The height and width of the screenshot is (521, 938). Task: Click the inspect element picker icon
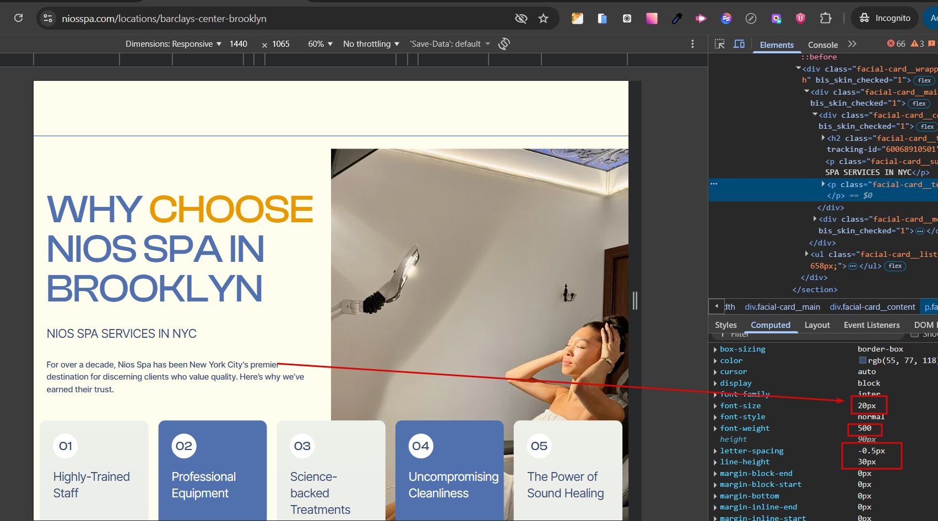point(719,44)
